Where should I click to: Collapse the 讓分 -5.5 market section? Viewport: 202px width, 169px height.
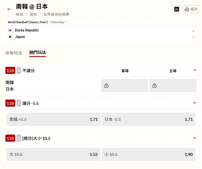click(195, 103)
